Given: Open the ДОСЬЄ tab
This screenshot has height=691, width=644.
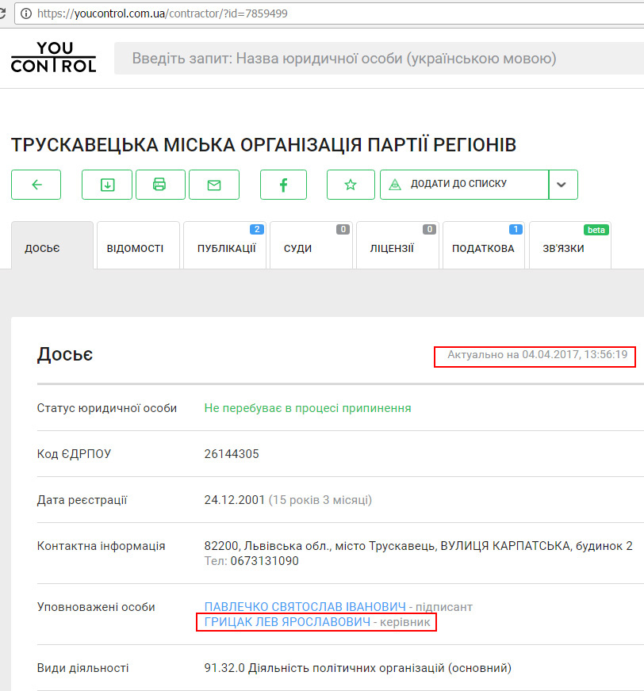Looking at the screenshot, I should 52,246.
